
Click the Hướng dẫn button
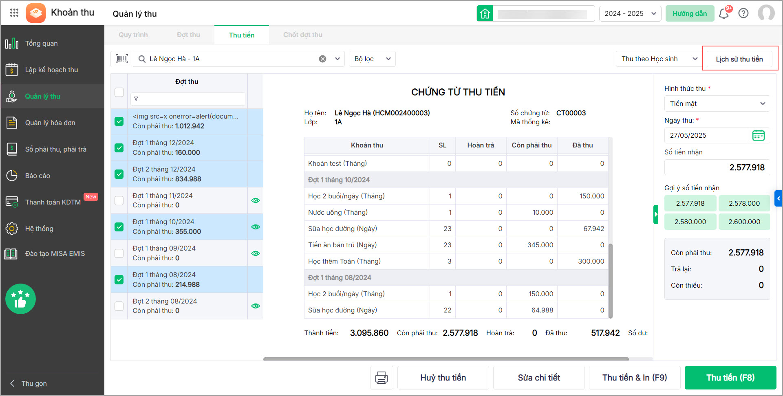pos(690,13)
